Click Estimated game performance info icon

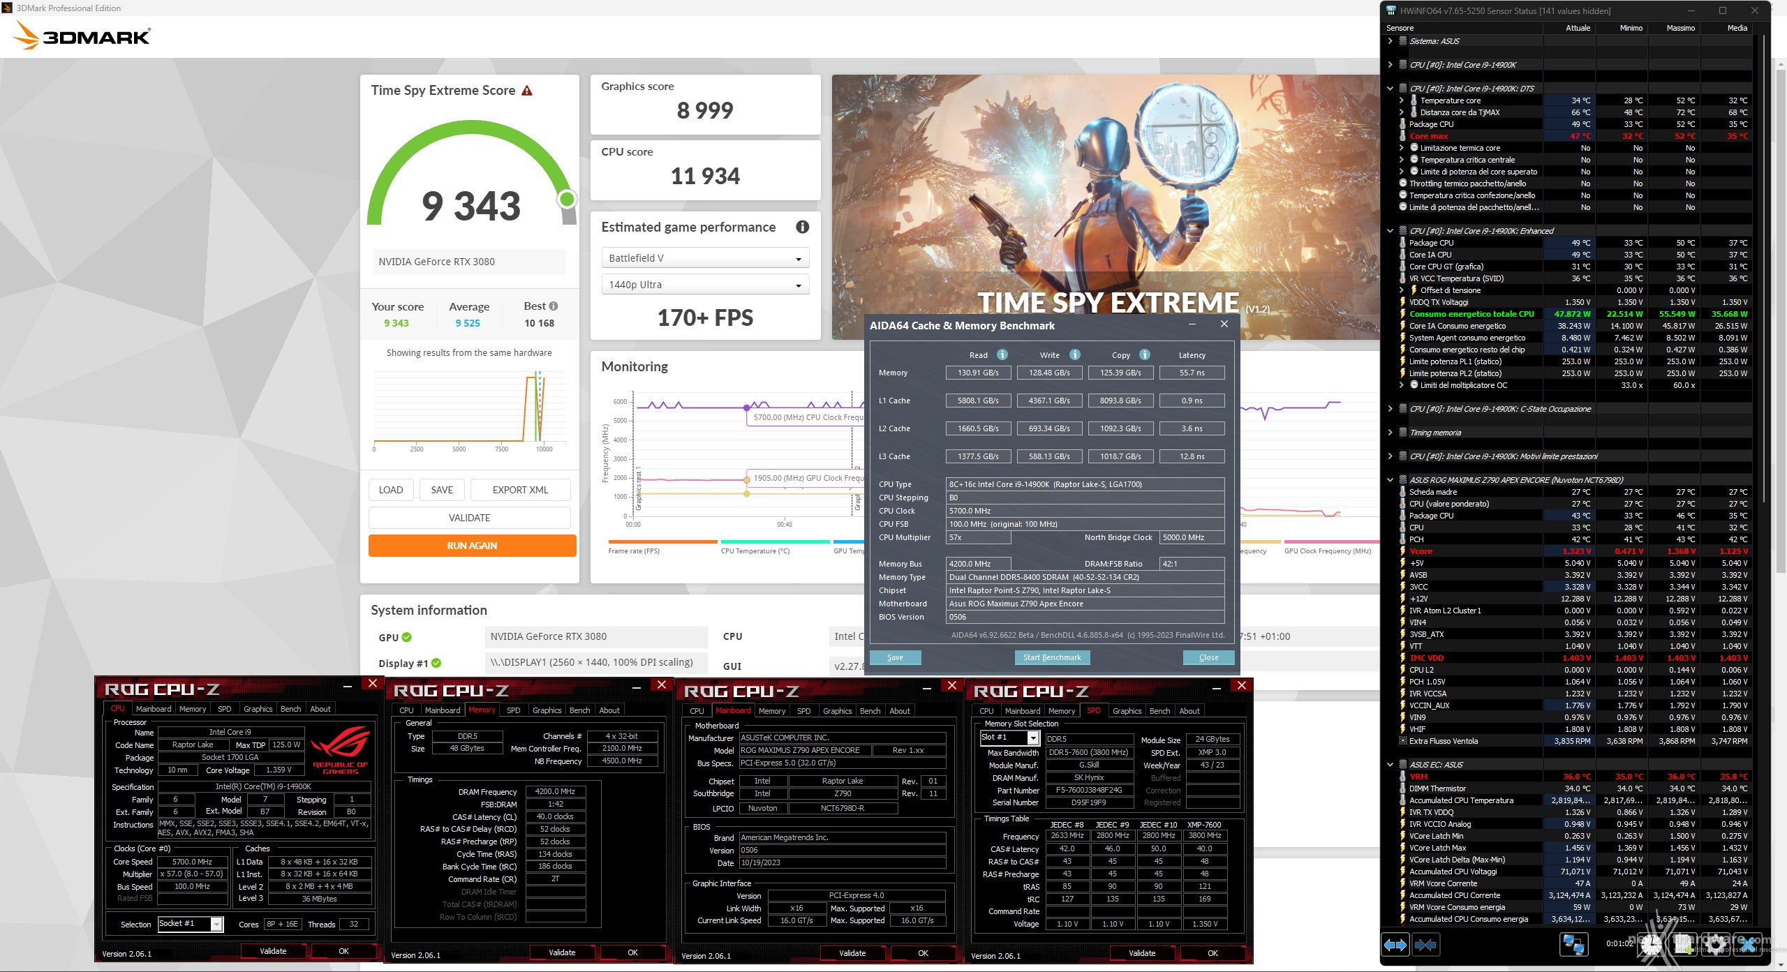click(x=803, y=227)
